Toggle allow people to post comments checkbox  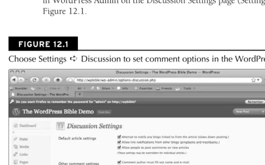click(x=119, y=148)
